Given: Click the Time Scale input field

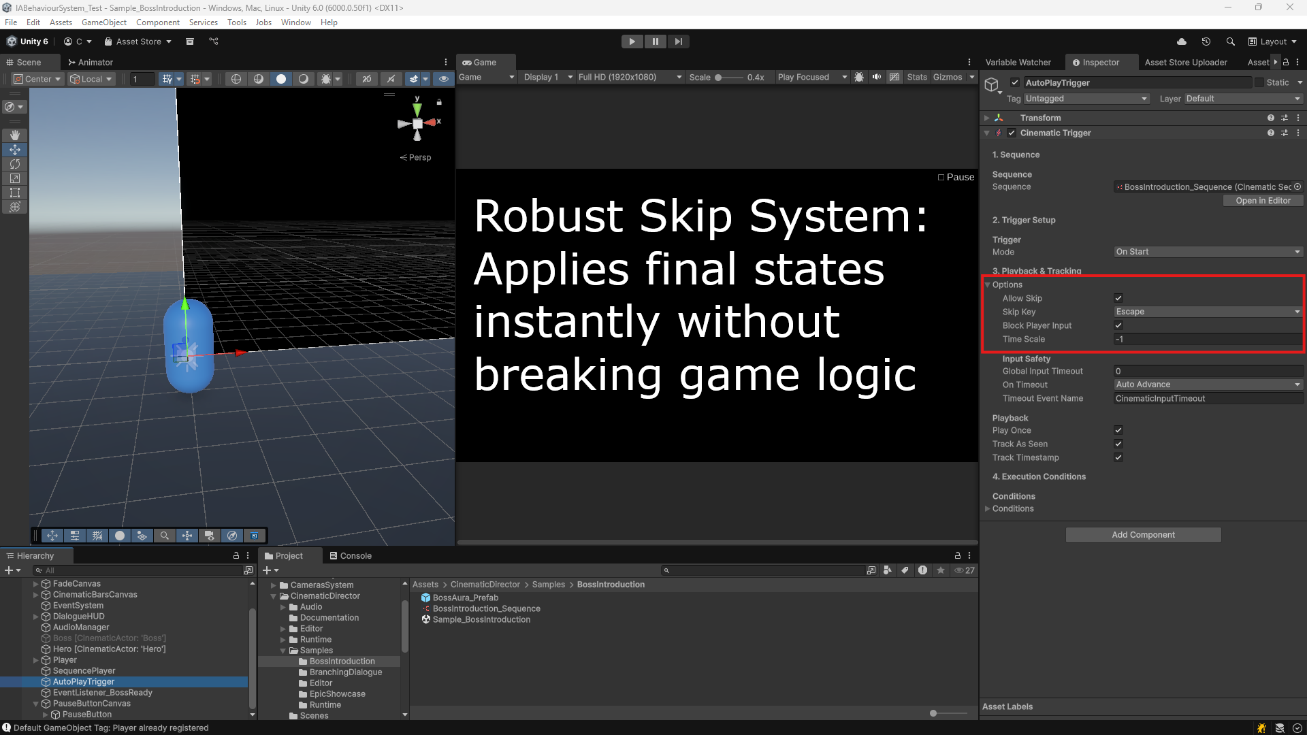Looking at the screenshot, I should tap(1208, 339).
